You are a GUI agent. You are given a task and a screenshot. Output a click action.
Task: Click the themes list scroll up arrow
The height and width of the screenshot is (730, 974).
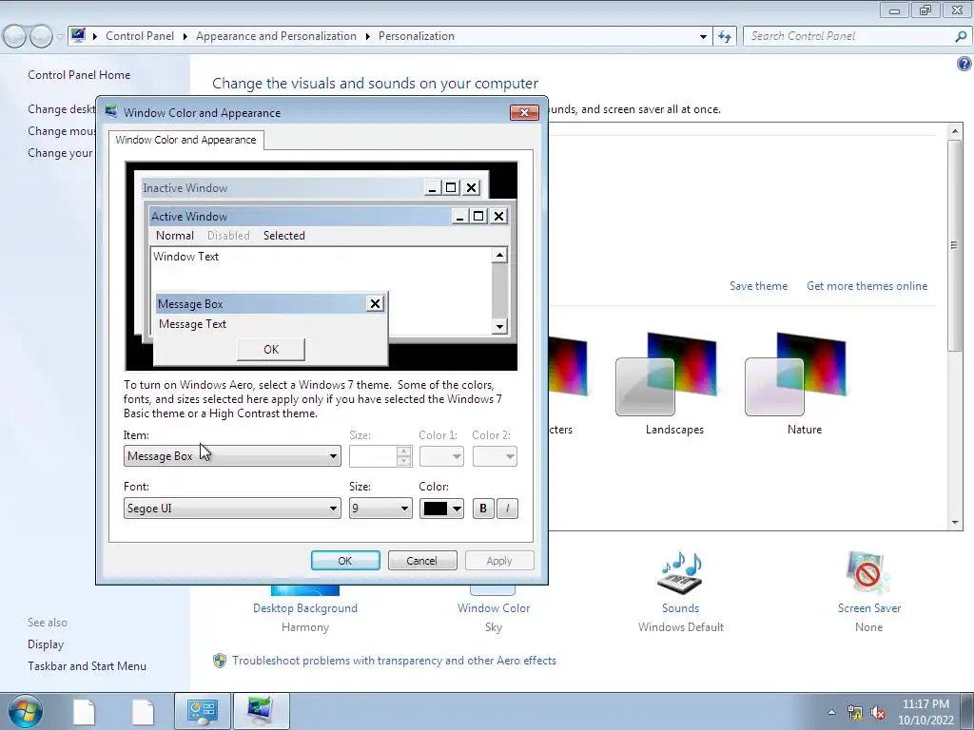(x=955, y=131)
